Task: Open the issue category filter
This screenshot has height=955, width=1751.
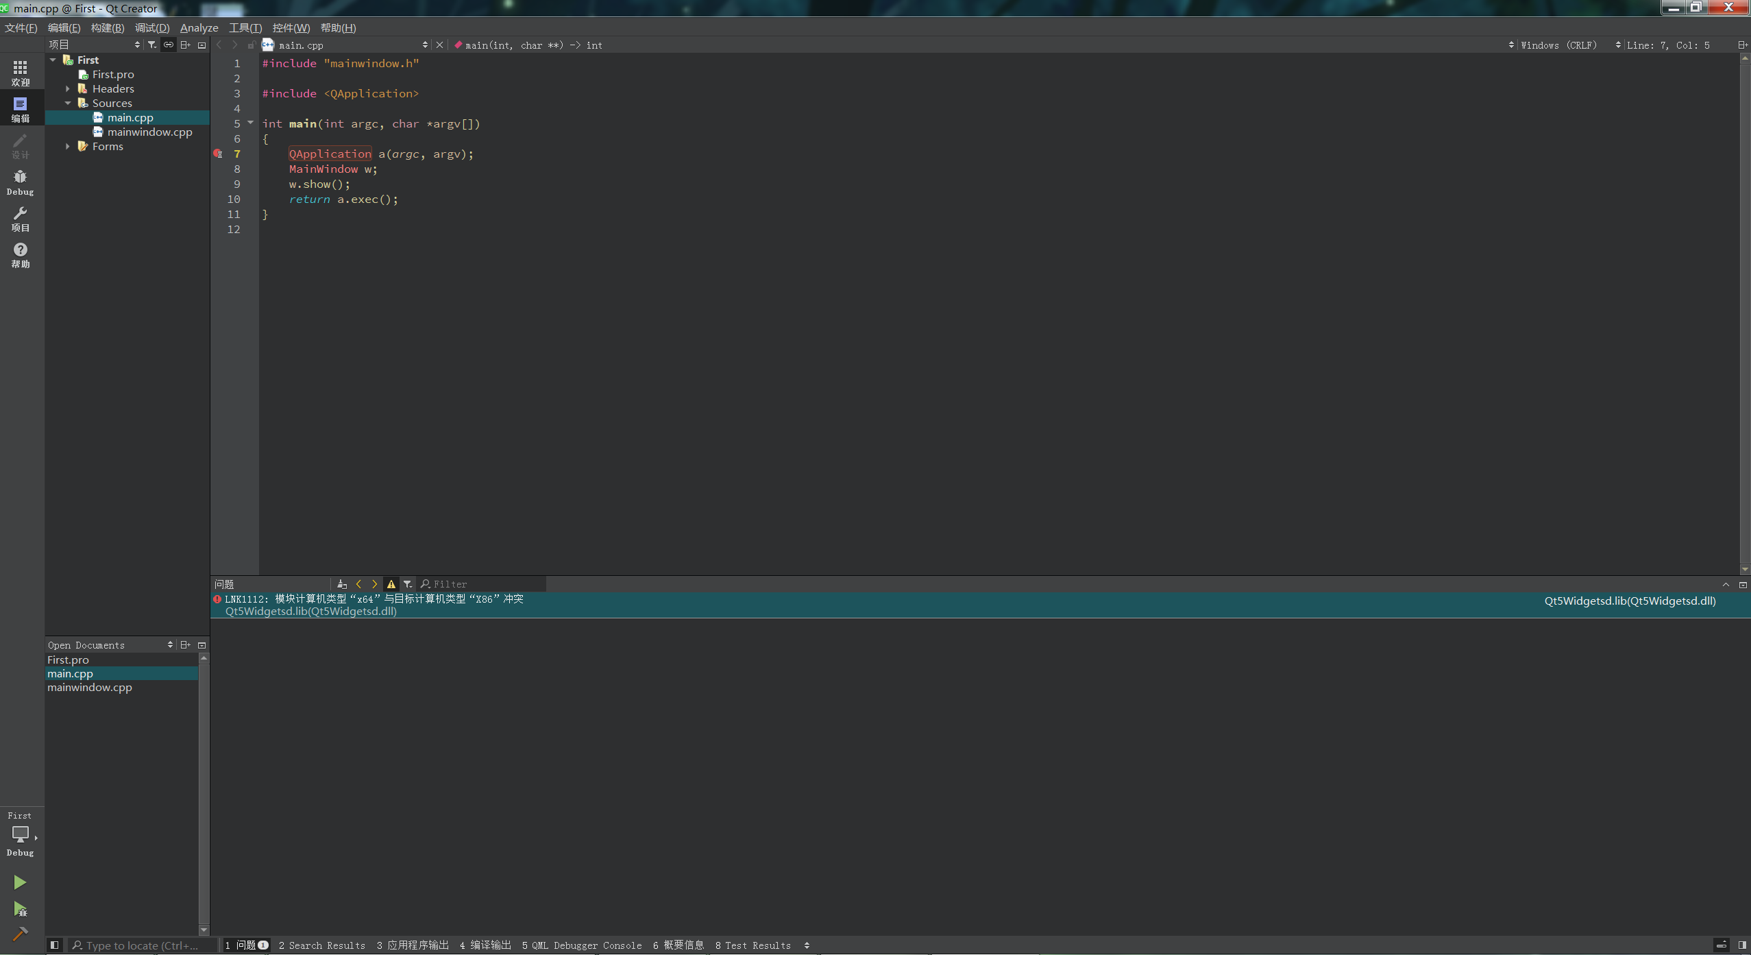Action: (x=408, y=584)
